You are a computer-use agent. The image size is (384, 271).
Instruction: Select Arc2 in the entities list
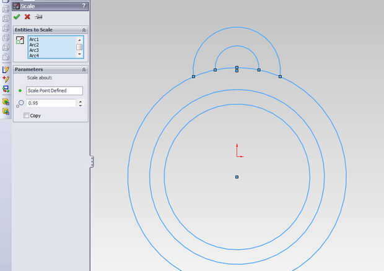(x=34, y=45)
